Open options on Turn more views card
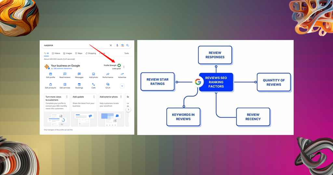This screenshot has height=175, width=333. click(67, 97)
